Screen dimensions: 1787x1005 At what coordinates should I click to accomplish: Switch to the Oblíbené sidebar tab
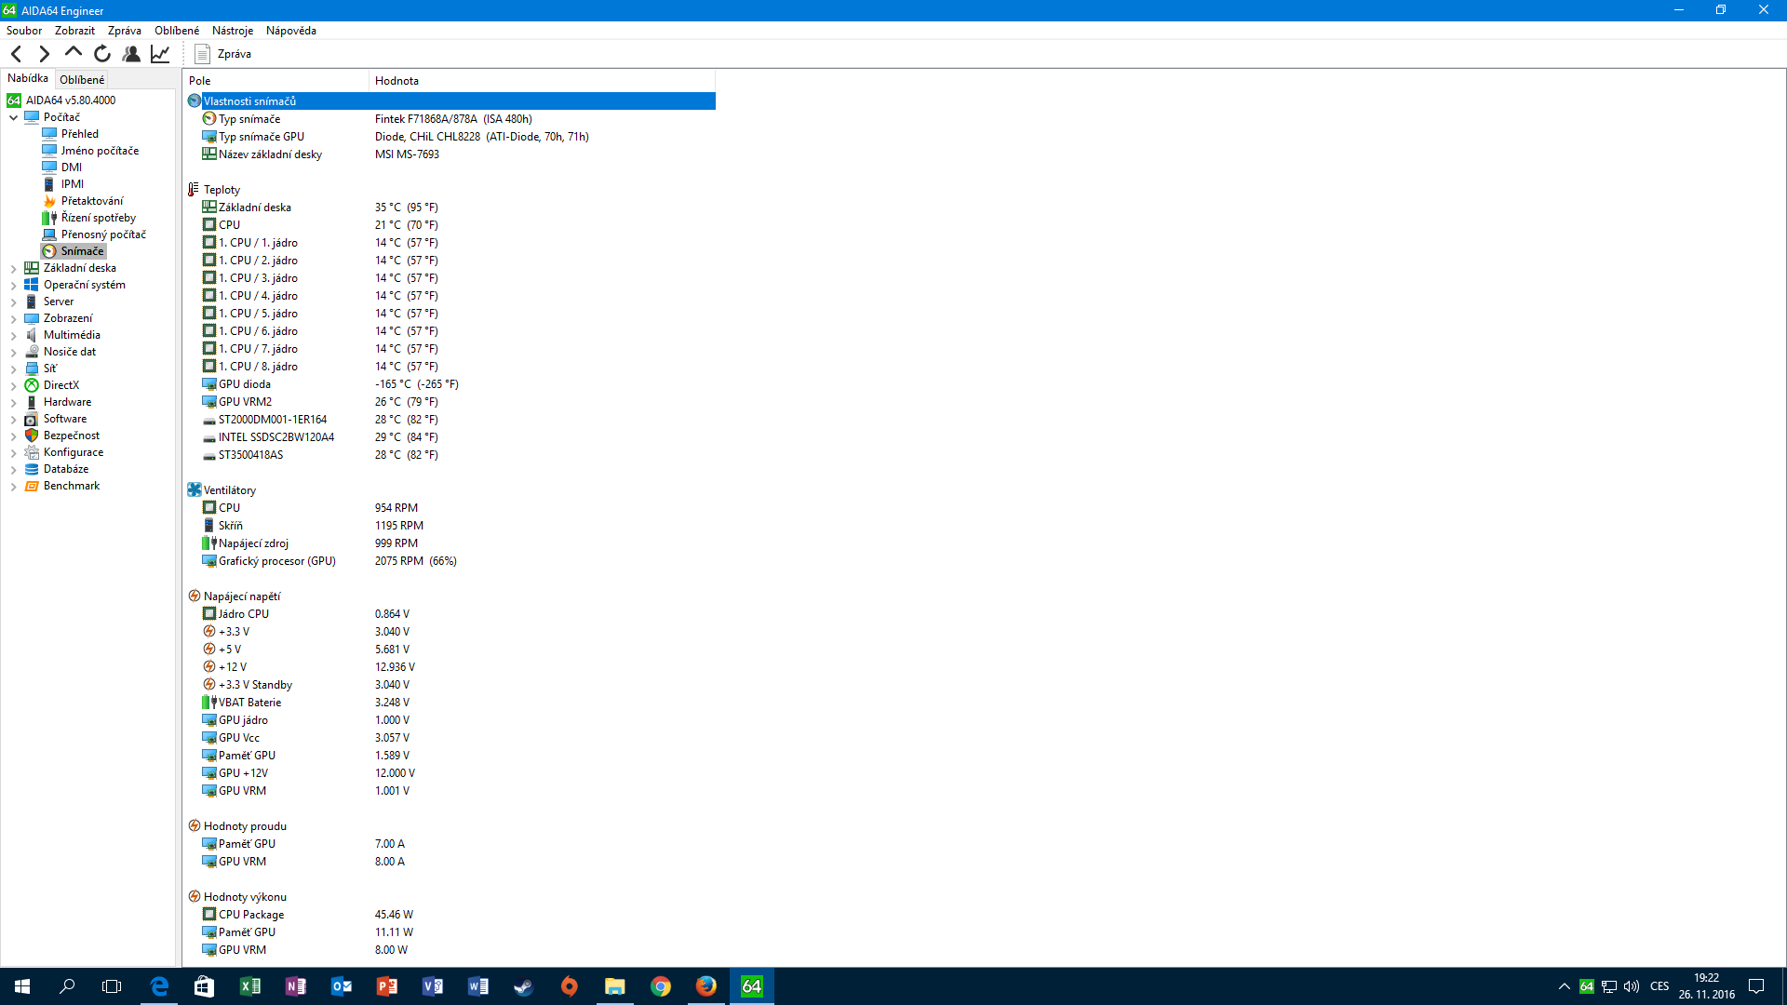tap(82, 80)
